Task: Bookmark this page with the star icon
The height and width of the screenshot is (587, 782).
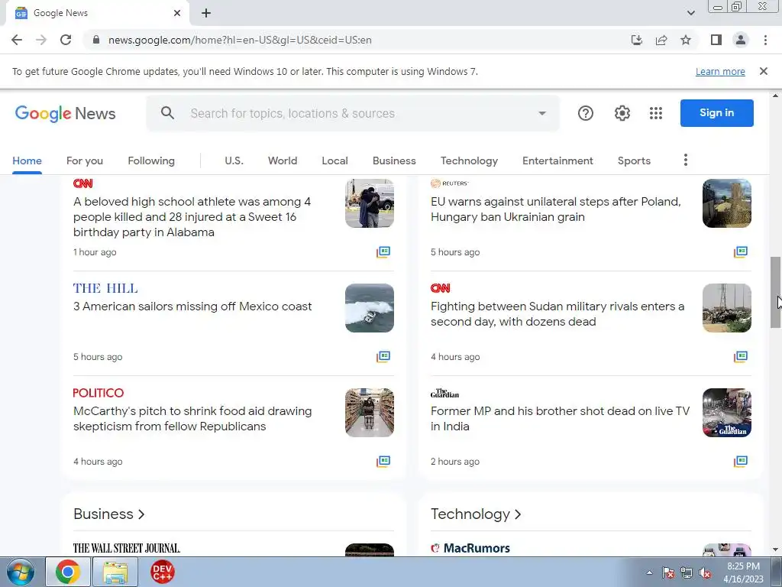Action: click(686, 40)
